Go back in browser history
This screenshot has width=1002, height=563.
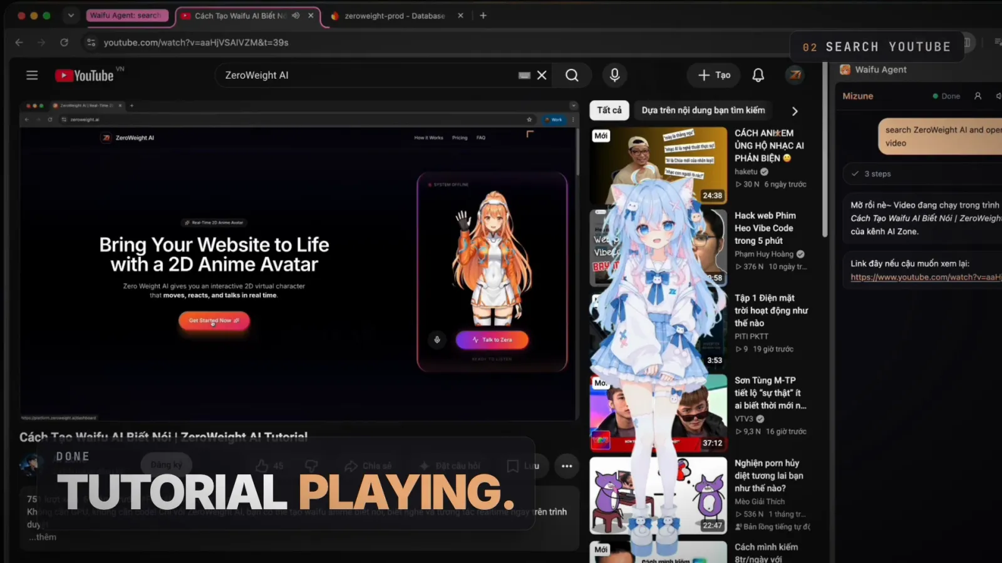(x=19, y=43)
